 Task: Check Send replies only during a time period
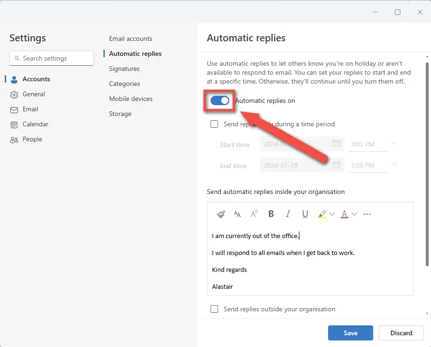click(214, 124)
